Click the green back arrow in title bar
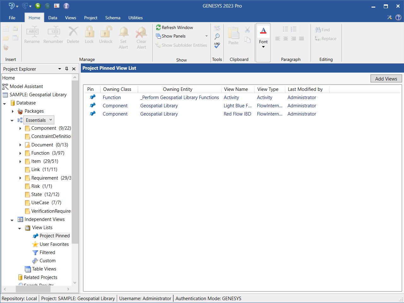404x303 pixels. click(38, 6)
